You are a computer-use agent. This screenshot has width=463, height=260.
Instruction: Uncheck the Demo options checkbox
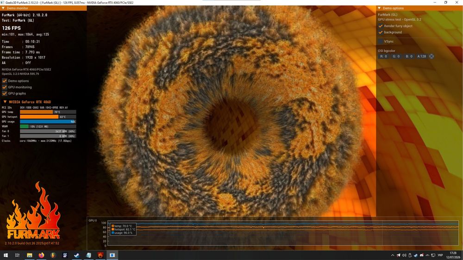(5, 81)
